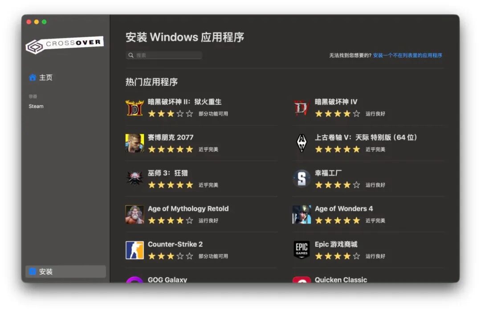This screenshot has height=311, width=481.
Task: Select the 暗黑破坏神 IV title
Action: coord(336,102)
